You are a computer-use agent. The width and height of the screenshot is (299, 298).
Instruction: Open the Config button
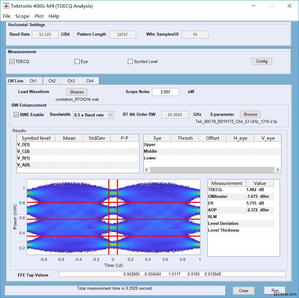(262, 61)
